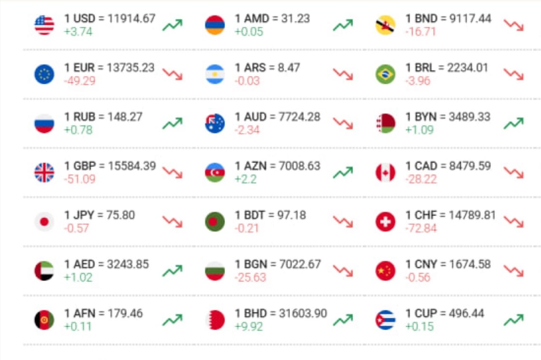Click the Swiss flag icon
The width and height of the screenshot is (541, 360).
pyautogui.click(x=385, y=222)
